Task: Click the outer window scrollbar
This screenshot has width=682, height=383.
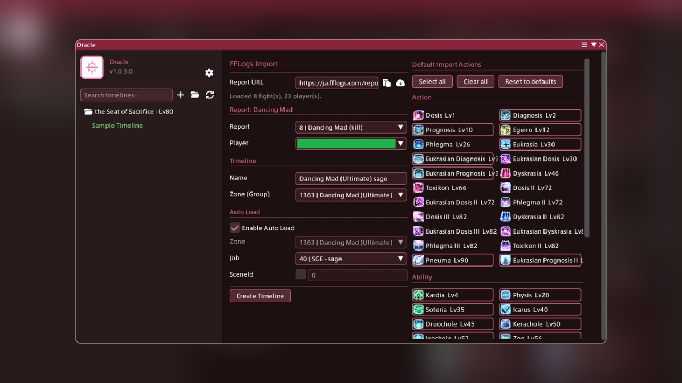Action: tap(603, 196)
